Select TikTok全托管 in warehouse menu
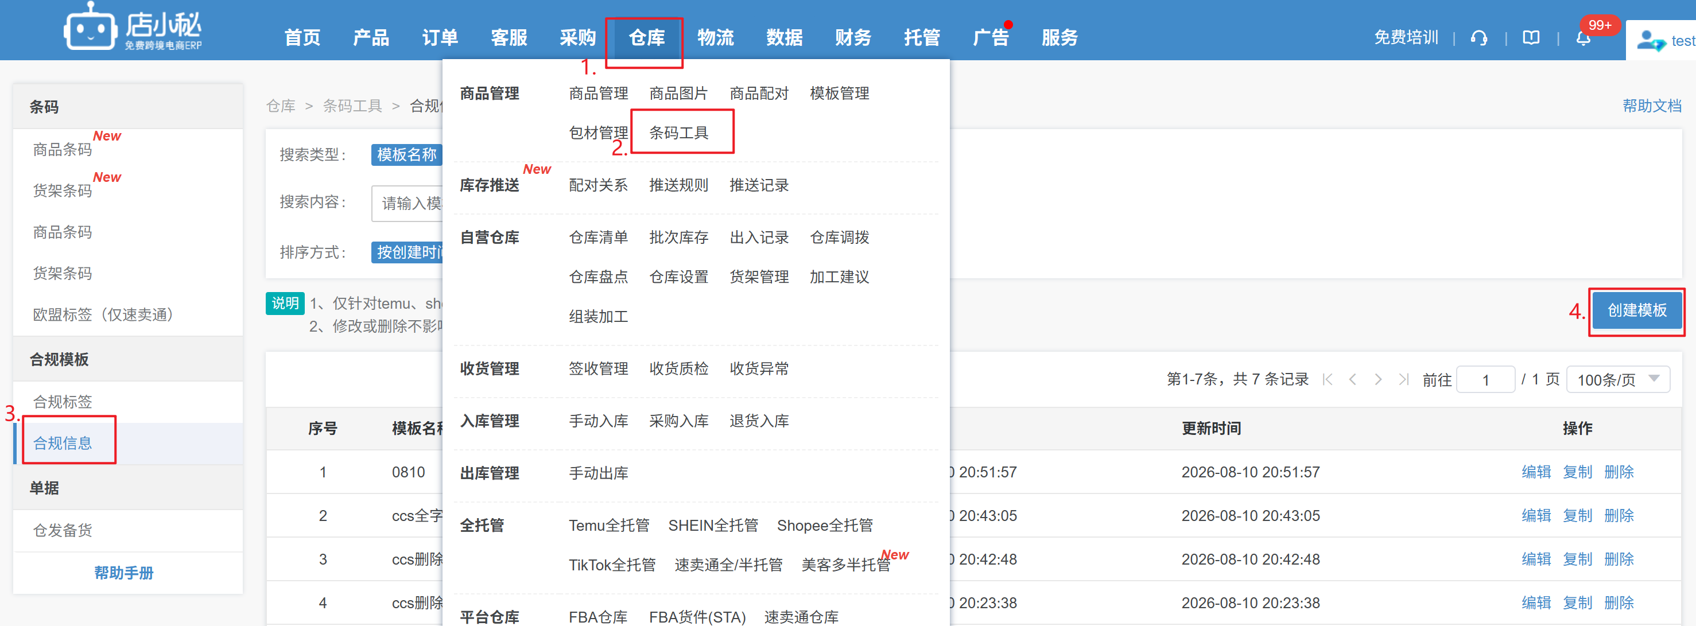 click(x=612, y=565)
